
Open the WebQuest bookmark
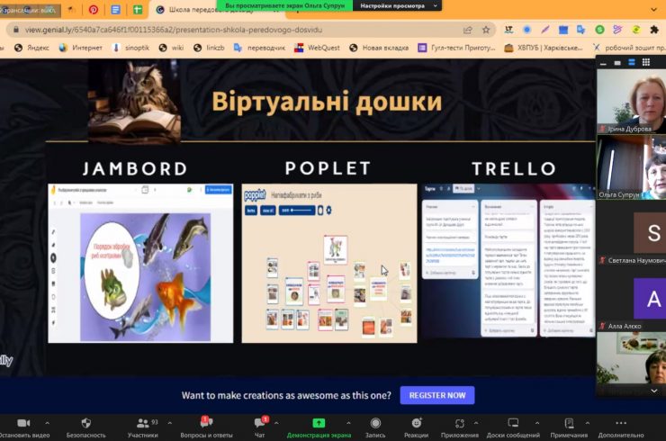pyautogui.click(x=318, y=48)
